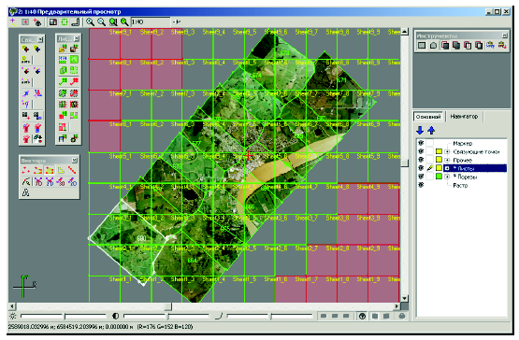Click the yellow color swatch of Листы layer

439,168
